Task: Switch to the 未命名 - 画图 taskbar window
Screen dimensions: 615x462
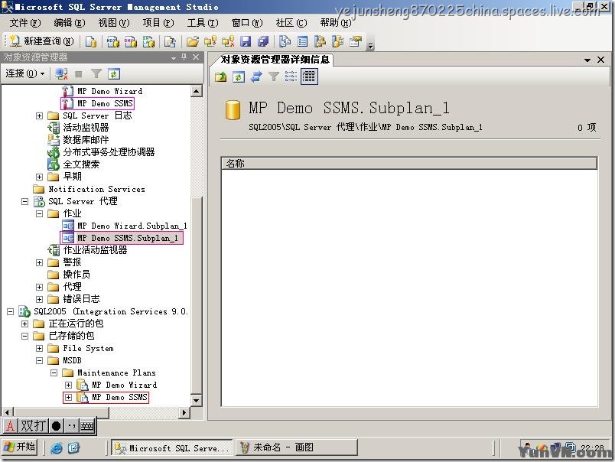Action: point(297,447)
